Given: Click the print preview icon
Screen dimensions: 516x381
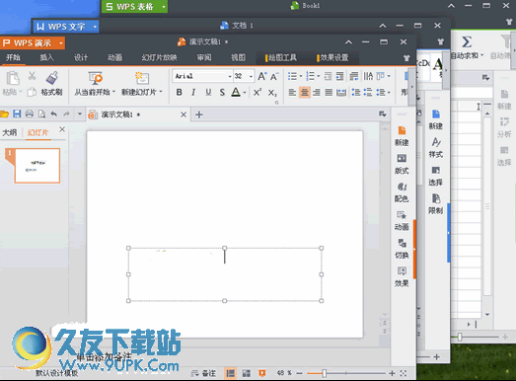Looking at the screenshot, I should pyautogui.click(x=41, y=114).
